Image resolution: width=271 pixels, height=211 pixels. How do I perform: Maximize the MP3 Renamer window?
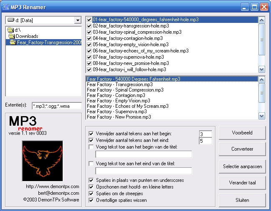point(254,7)
